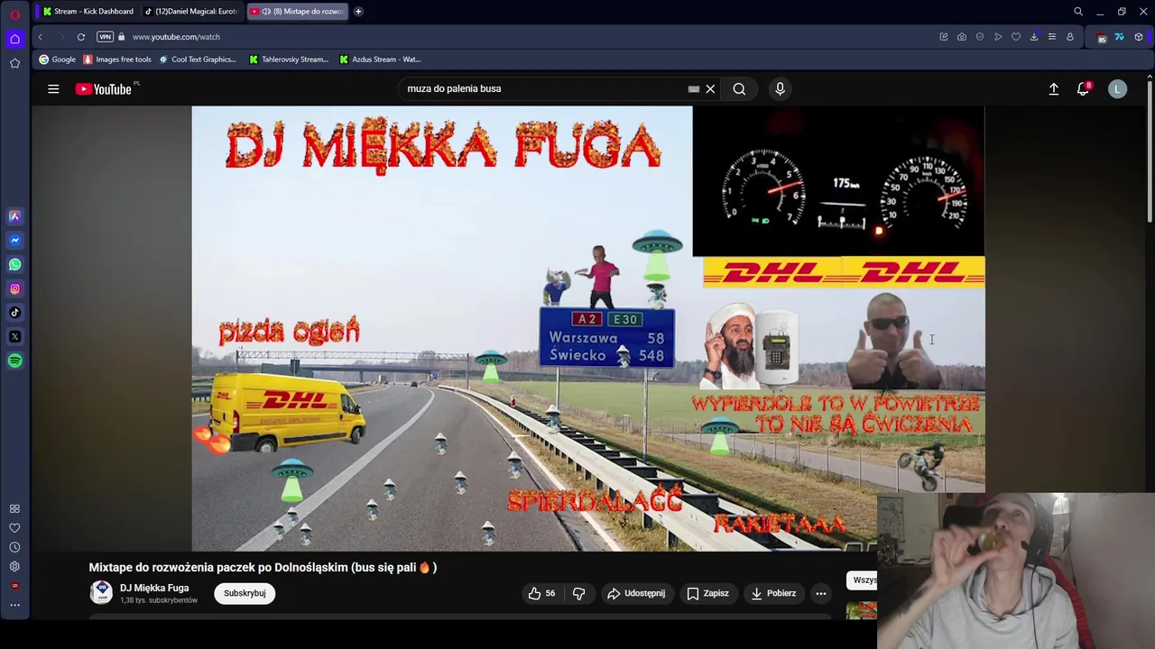Save the video with Zapisz
This screenshot has width=1155, height=649.
pyautogui.click(x=707, y=593)
